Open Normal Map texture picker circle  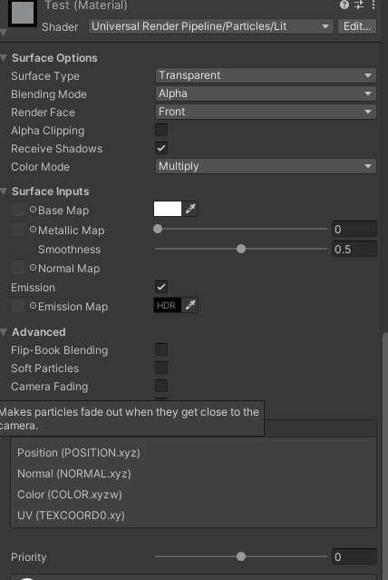click(x=33, y=268)
